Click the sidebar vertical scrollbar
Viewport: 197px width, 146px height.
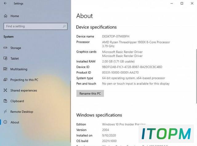tap(70, 112)
